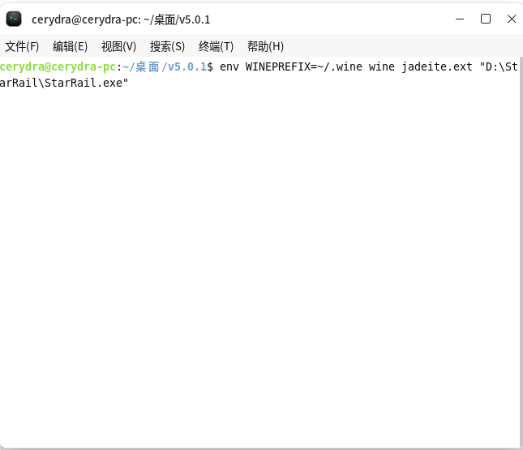Open the 搜索(S) menu
The image size is (523, 450).
pos(167,46)
